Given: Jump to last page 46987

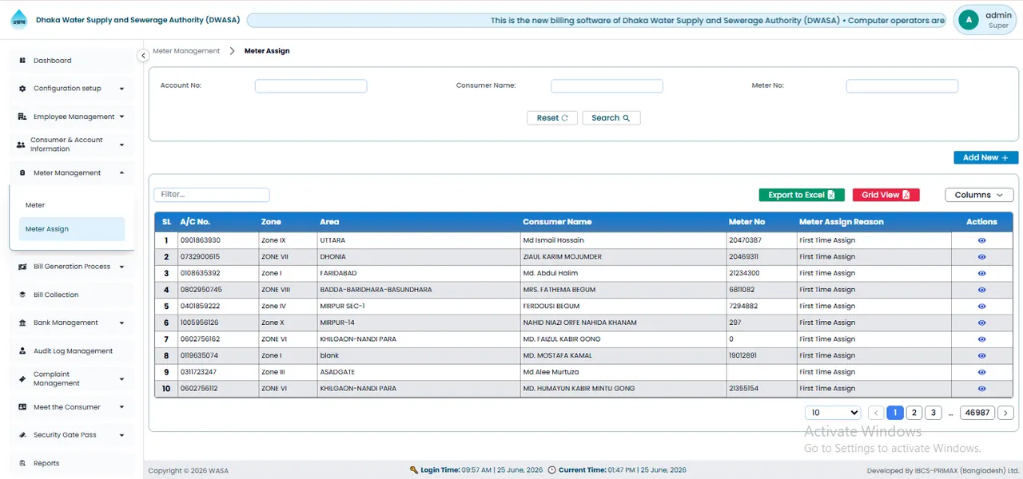Looking at the screenshot, I should pos(977,413).
